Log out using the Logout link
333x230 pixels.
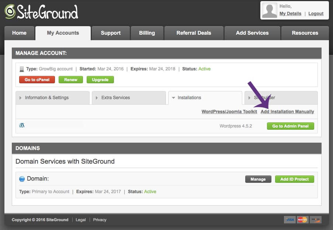click(x=316, y=14)
